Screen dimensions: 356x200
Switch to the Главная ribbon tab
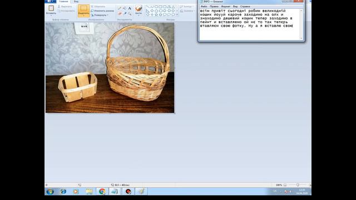(x=63, y=1)
